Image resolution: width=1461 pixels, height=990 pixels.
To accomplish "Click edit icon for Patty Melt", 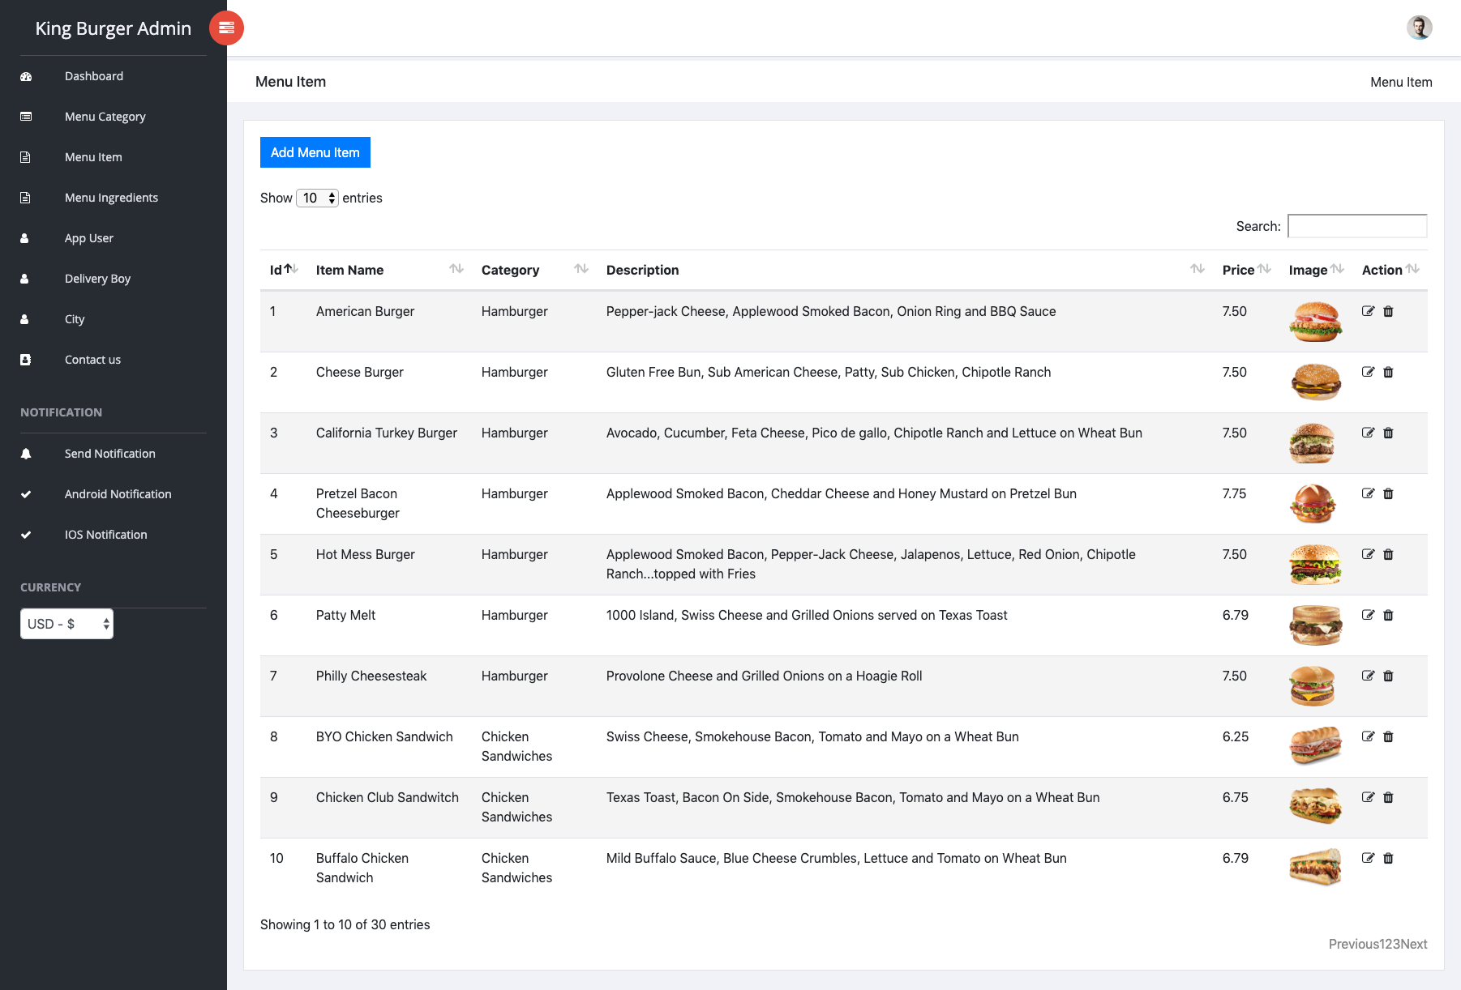I will [x=1368, y=615].
